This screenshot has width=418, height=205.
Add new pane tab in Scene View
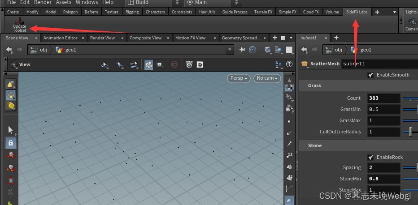(275, 38)
